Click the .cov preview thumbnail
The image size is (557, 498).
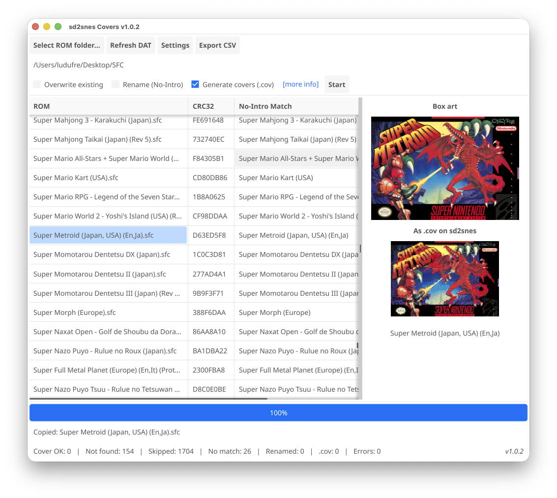445,279
